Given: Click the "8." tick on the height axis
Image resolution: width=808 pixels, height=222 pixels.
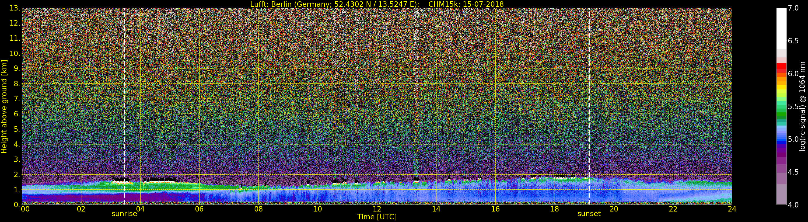Looking at the screenshot, I should click(x=17, y=84).
